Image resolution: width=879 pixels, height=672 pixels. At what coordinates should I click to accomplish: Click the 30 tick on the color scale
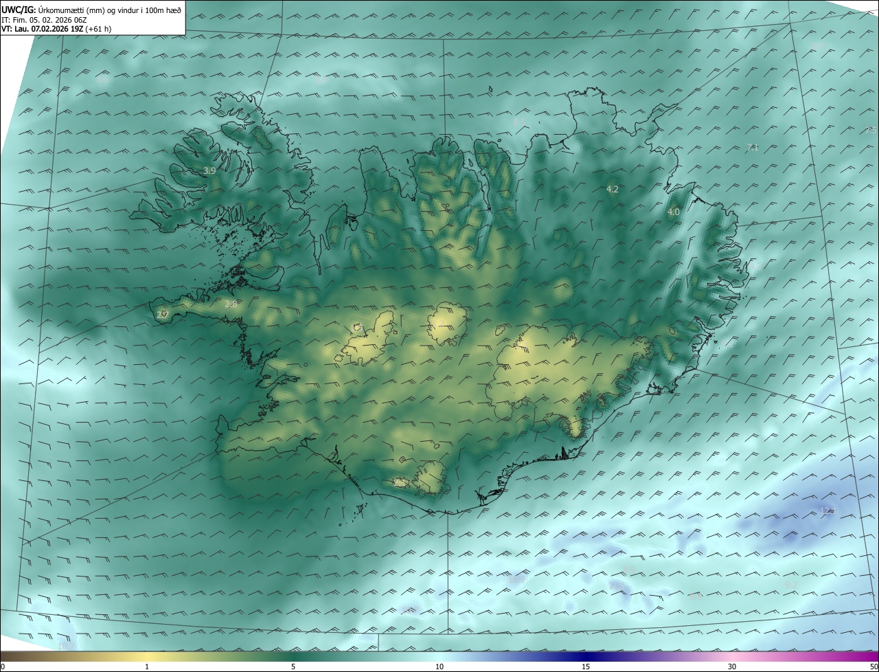[732, 667]
